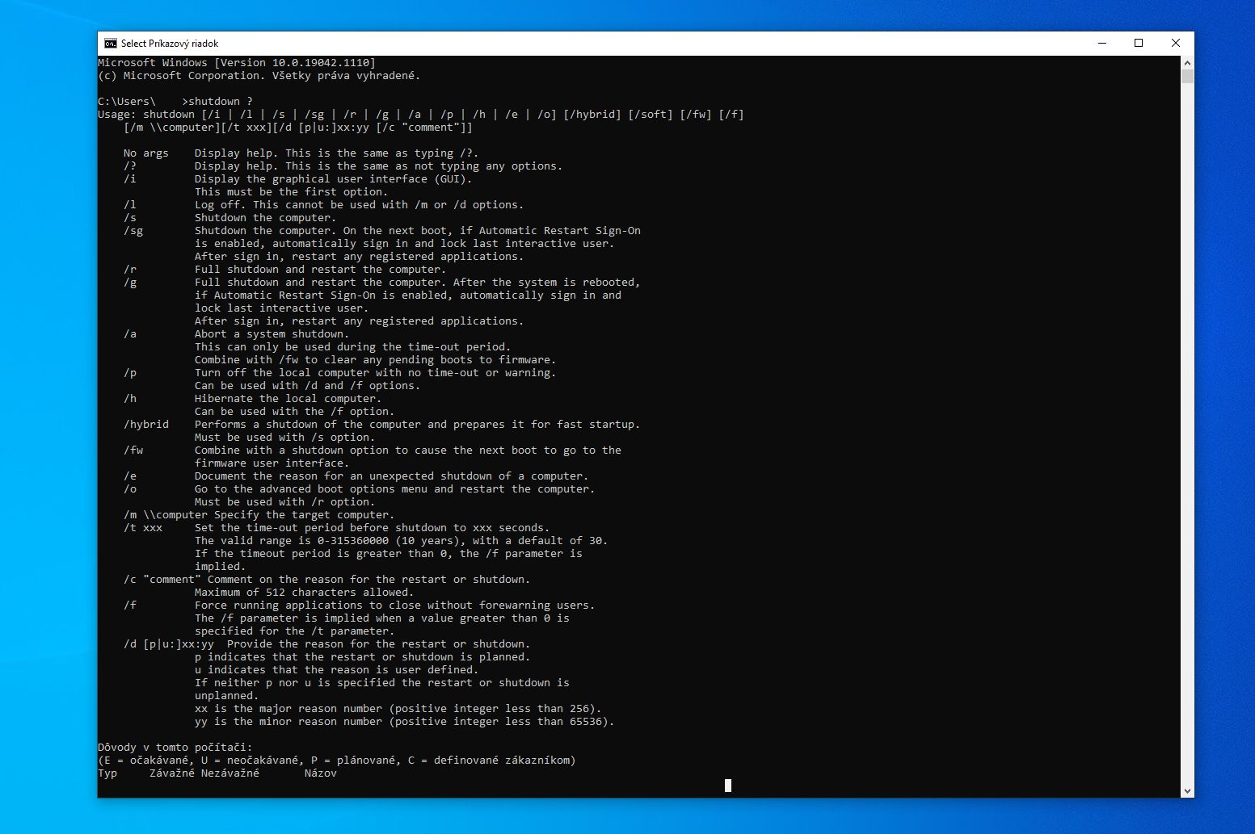The image size is (1255, 834).
Task: Click 'This must be the first option.'
Action: 292,192
